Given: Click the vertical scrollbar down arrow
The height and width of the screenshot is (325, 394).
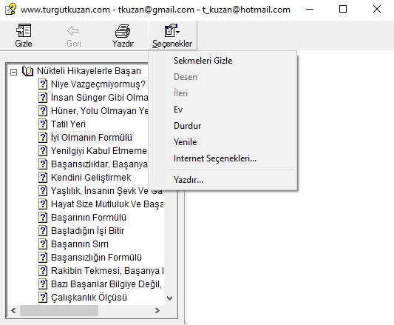Looking at the screenshot, I should 169,298.
